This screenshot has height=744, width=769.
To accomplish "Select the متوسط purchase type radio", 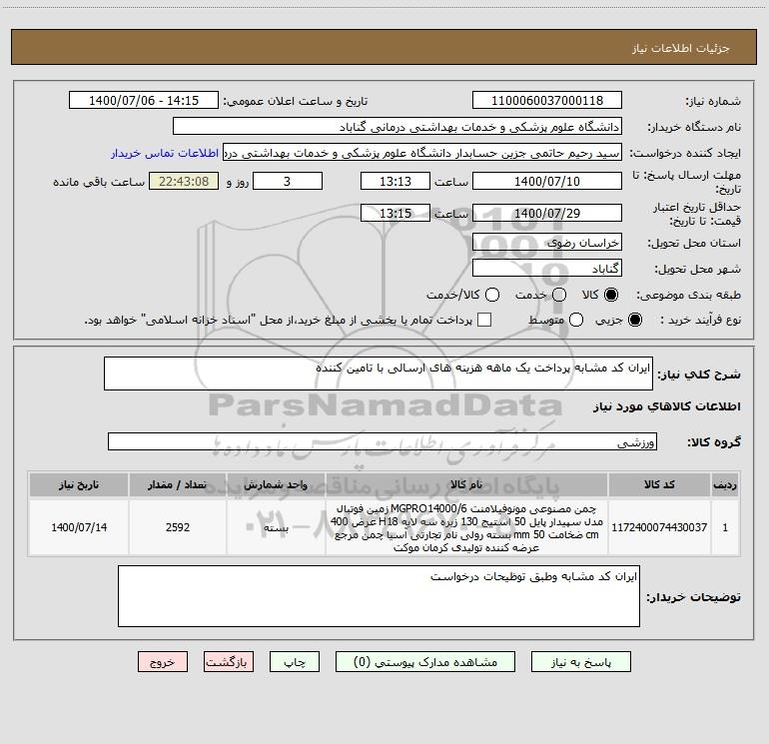I will (576, 320).
